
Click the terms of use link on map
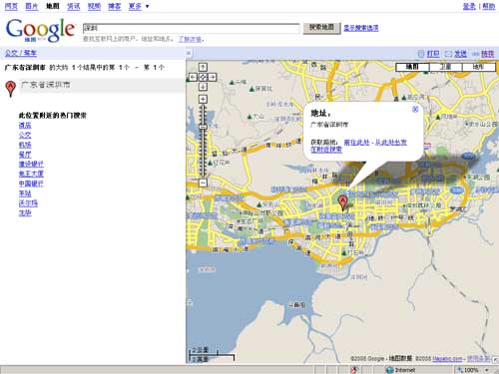click(479, 358)
